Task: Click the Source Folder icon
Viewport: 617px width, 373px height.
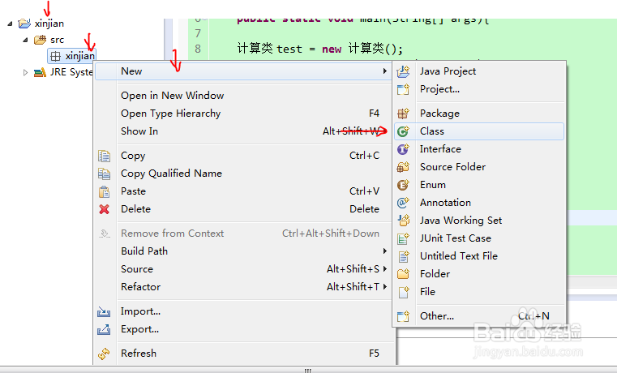Action: [x=403, y=167]
